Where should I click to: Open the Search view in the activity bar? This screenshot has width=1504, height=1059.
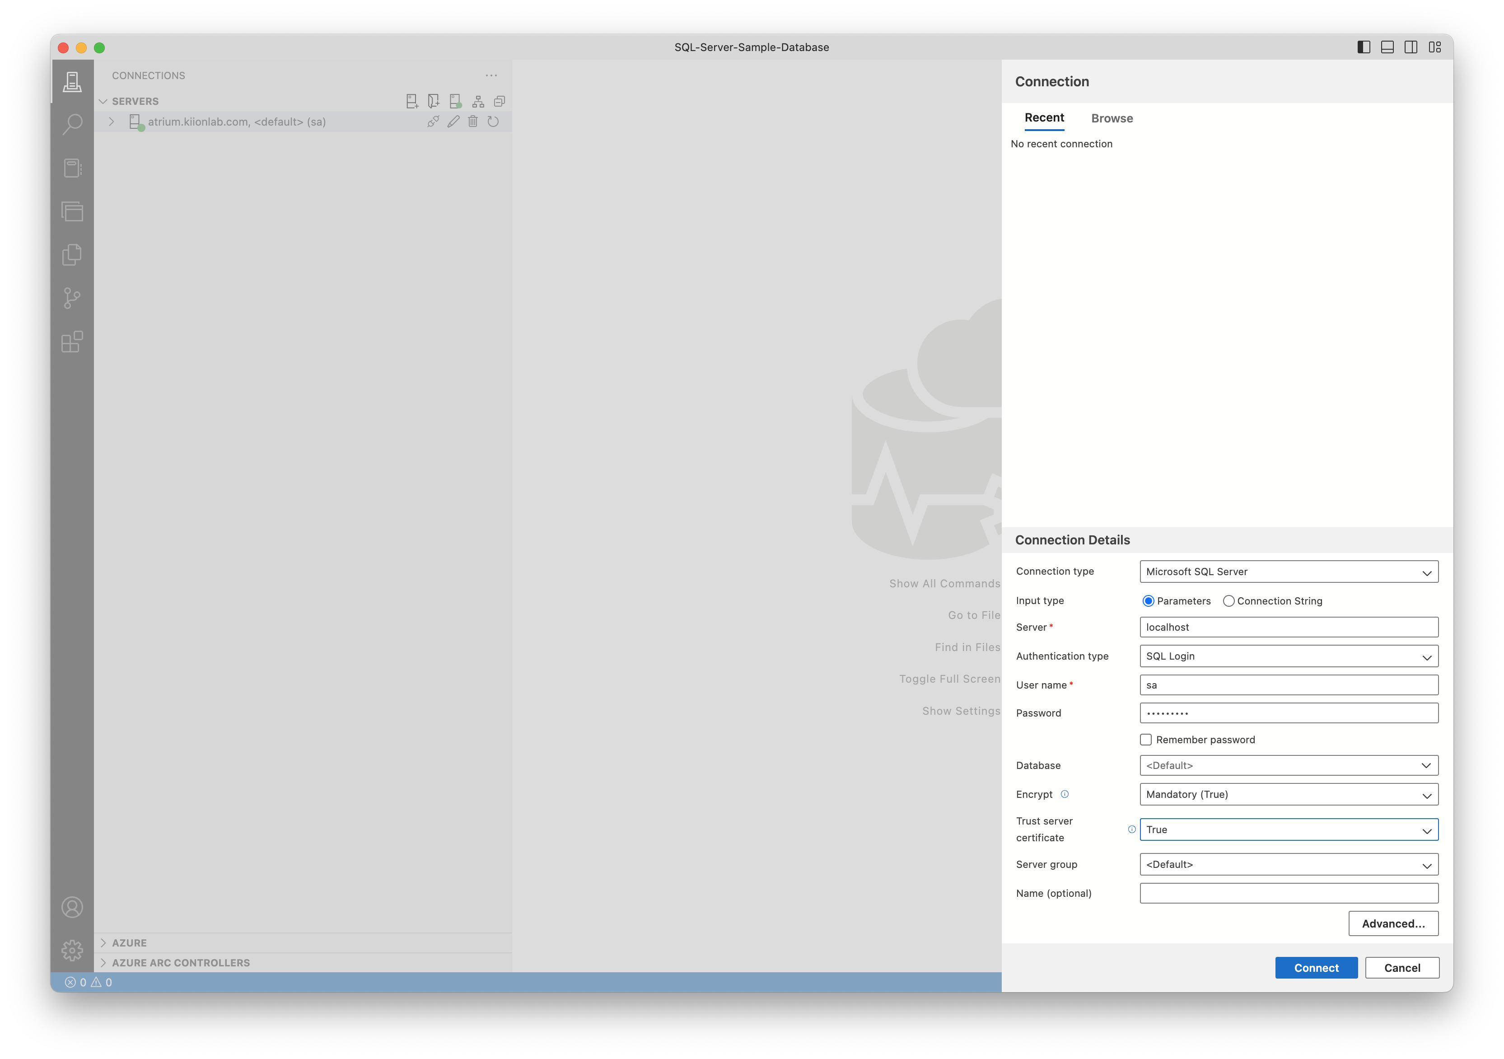[72, 125]
